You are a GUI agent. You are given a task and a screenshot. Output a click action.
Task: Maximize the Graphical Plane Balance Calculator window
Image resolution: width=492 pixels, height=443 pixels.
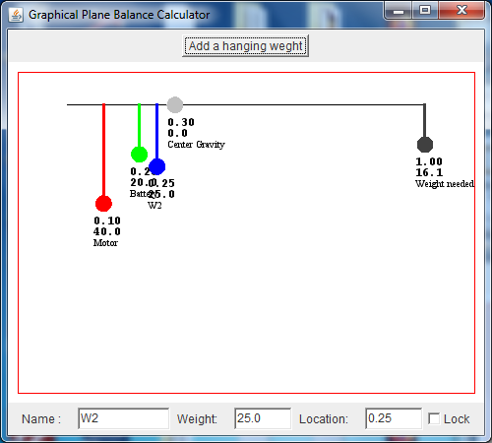425,11
